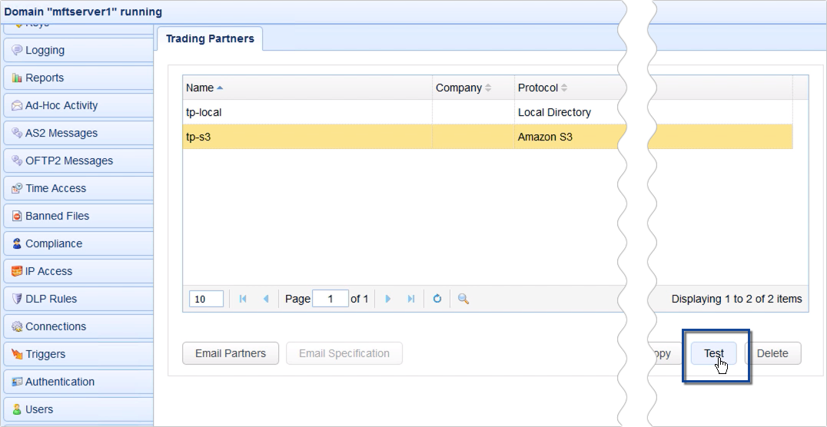Open DLP Rules module
This screenshot has width=827, height=427.
point(78,299)
